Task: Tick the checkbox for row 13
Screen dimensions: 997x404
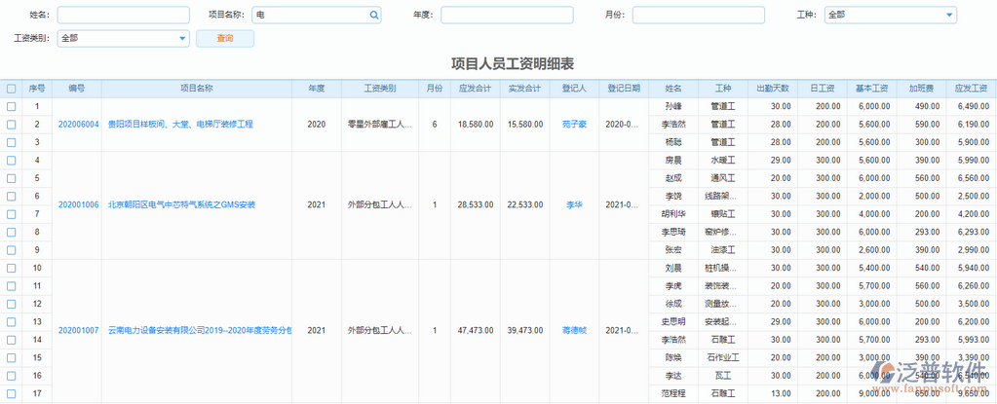Action: click(11, 321)
